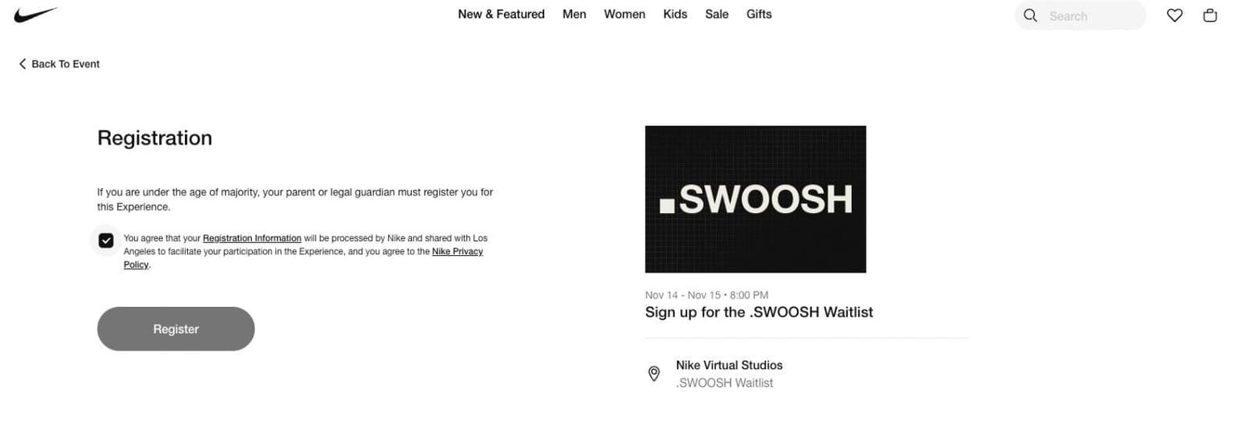The image size is (1240, 424).
Task: Open the Kids menu
Action: (675, 14)
